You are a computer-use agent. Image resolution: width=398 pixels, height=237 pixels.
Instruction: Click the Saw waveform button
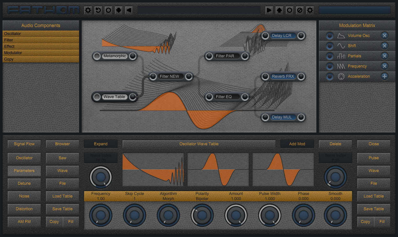tap(63, 158)
